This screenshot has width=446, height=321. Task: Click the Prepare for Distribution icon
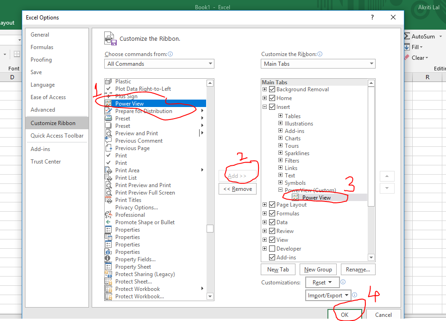[x=108, y=111]
